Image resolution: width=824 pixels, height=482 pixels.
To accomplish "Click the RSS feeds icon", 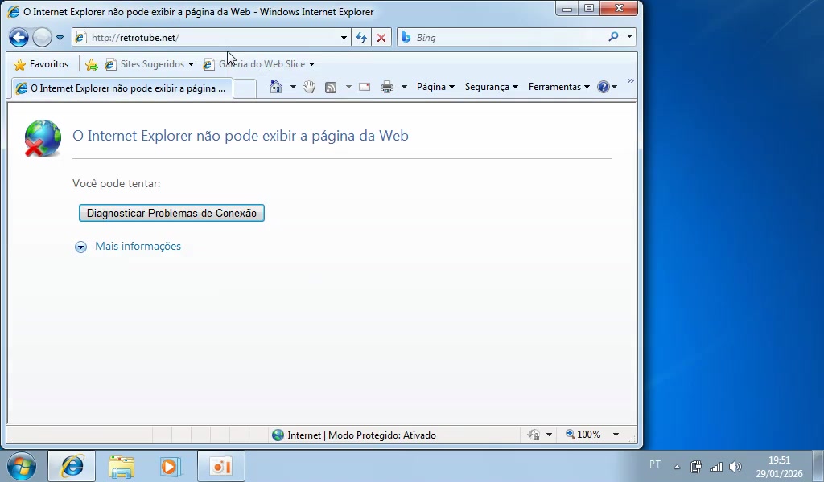I will tap(331, 87).
